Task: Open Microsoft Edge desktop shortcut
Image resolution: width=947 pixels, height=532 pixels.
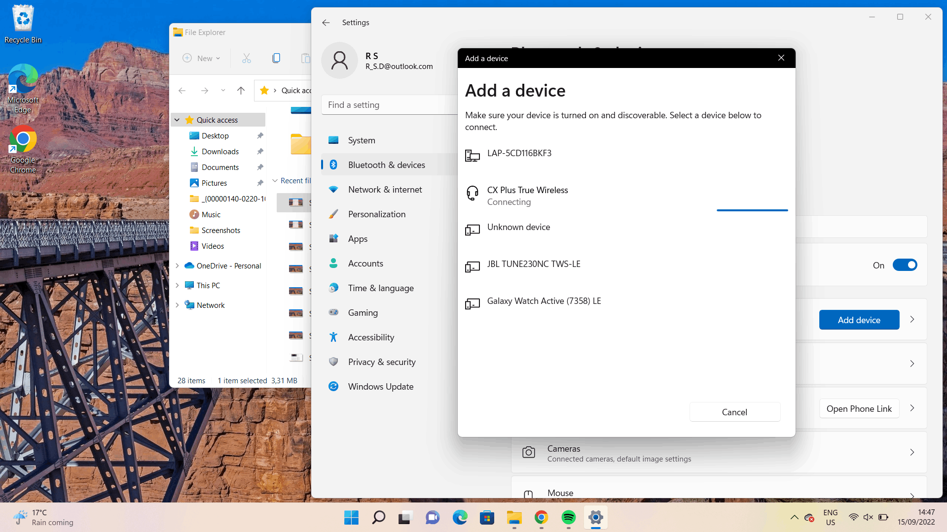Action: click(x=23, y=89)
